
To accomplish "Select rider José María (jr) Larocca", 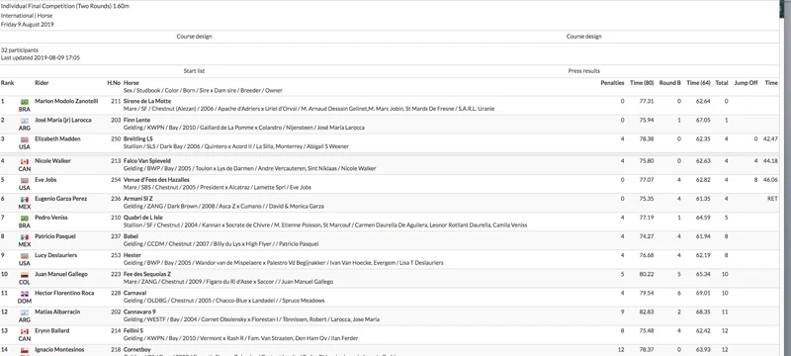I will pyautogui.click(x=64, y=120).
